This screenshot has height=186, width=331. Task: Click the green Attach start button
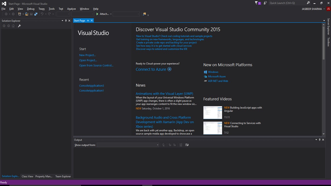point(102,14)
